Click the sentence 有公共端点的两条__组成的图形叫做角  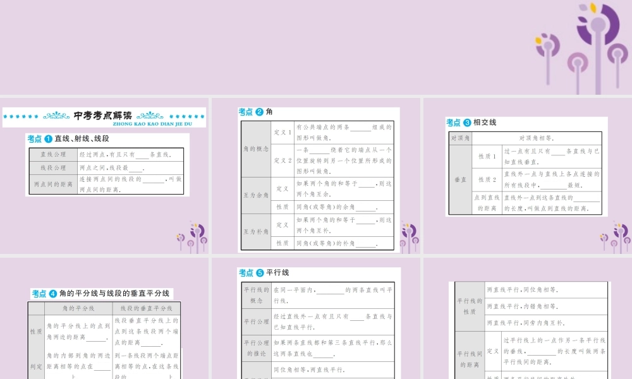[x=344, y=132]
